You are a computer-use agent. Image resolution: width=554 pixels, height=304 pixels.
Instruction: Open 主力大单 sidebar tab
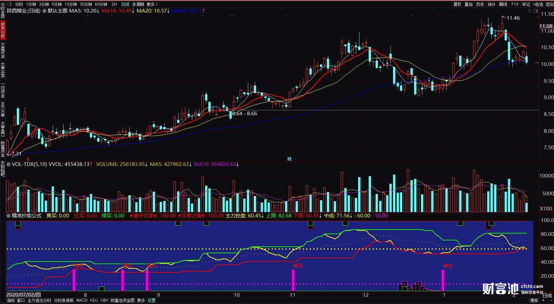click(3, 110)
